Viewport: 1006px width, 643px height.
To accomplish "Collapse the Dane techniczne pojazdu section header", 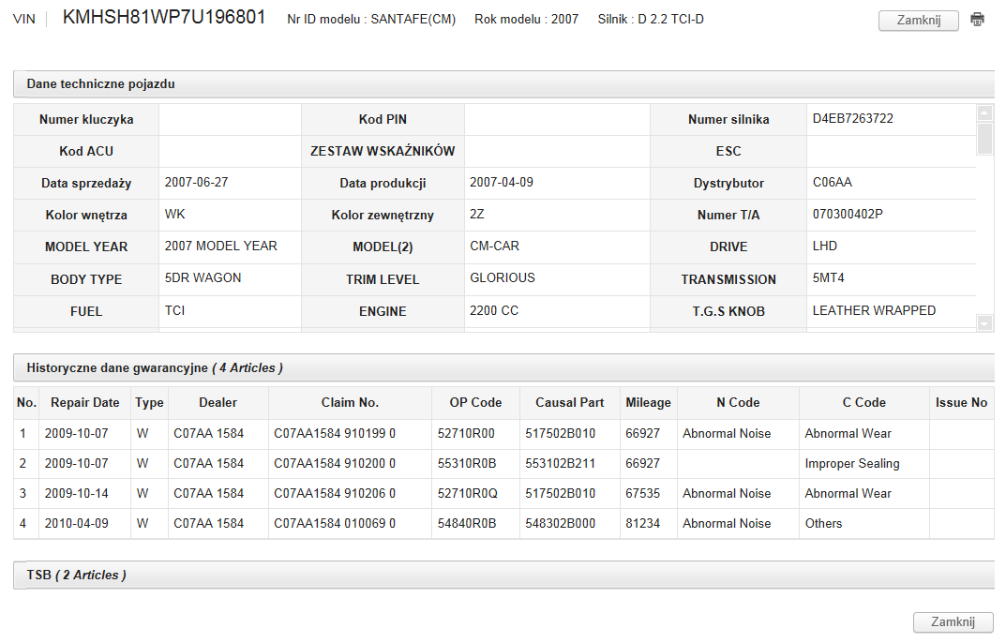I will tap(503, 84).
